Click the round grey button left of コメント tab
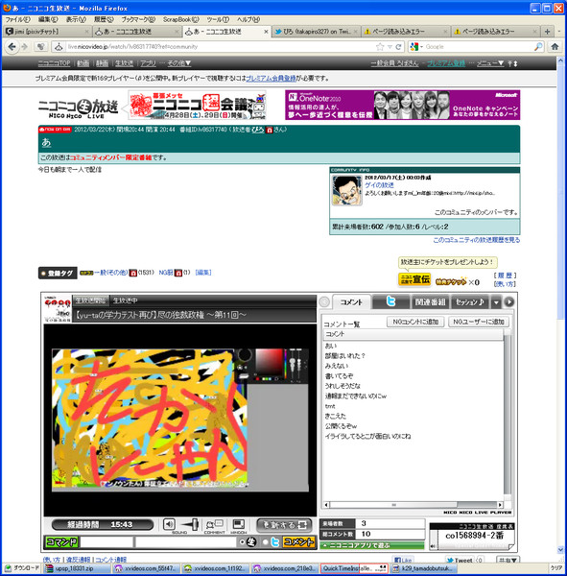567x576 pixels. (324, 302)
